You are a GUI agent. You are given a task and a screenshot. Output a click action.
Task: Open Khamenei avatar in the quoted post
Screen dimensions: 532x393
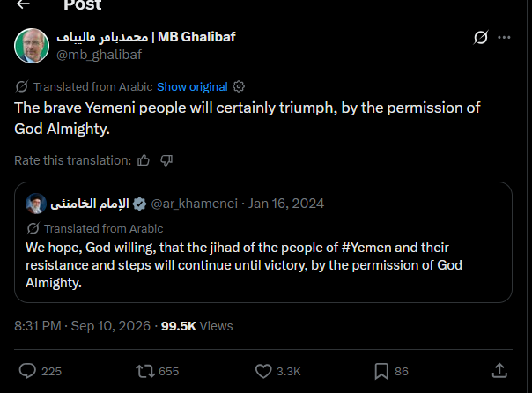[36, 204]
